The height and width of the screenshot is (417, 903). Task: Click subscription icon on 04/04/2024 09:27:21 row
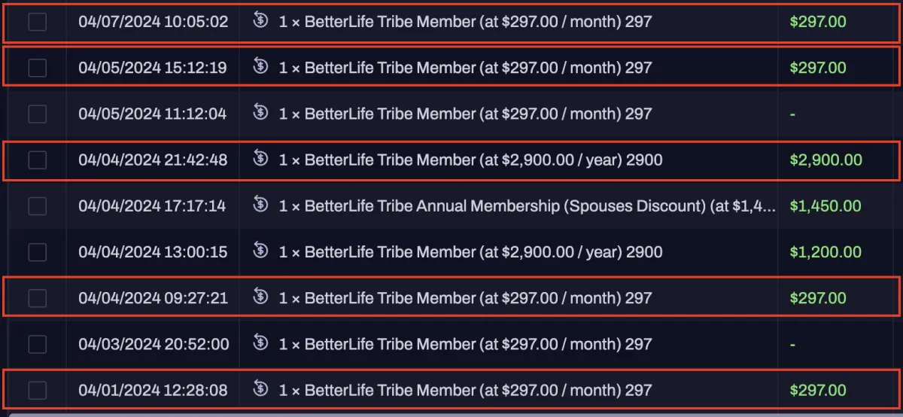click(261, 298)
